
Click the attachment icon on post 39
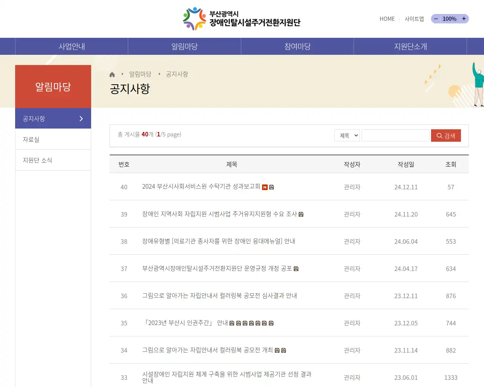(301, 214)
